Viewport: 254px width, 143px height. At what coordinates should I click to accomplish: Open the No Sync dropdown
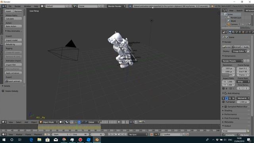point(138,134)
